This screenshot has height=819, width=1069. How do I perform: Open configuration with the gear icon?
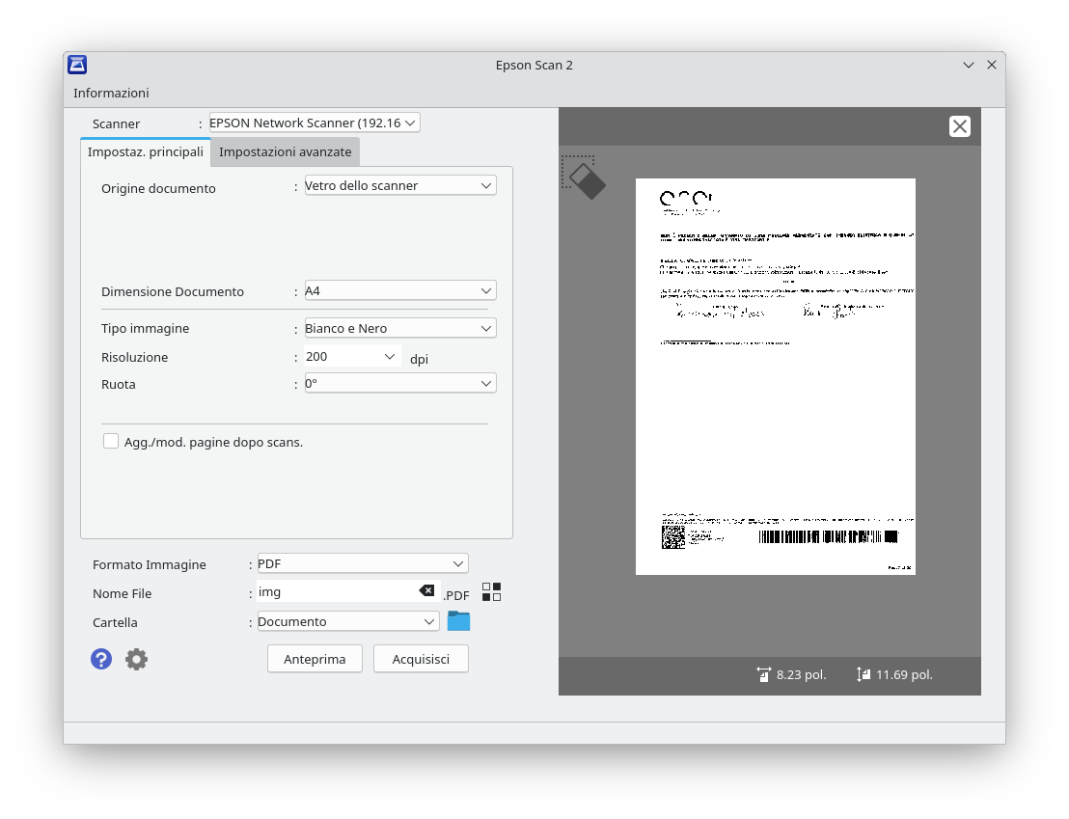(x=136, y=659)
